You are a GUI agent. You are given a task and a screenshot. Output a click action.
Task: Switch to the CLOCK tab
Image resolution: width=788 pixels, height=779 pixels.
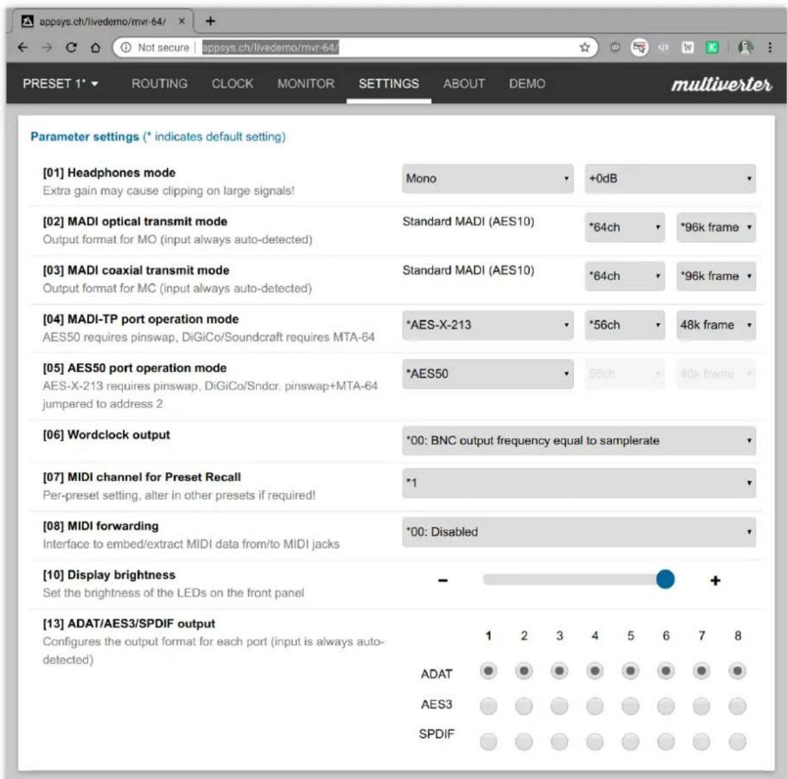coord(232,83)
